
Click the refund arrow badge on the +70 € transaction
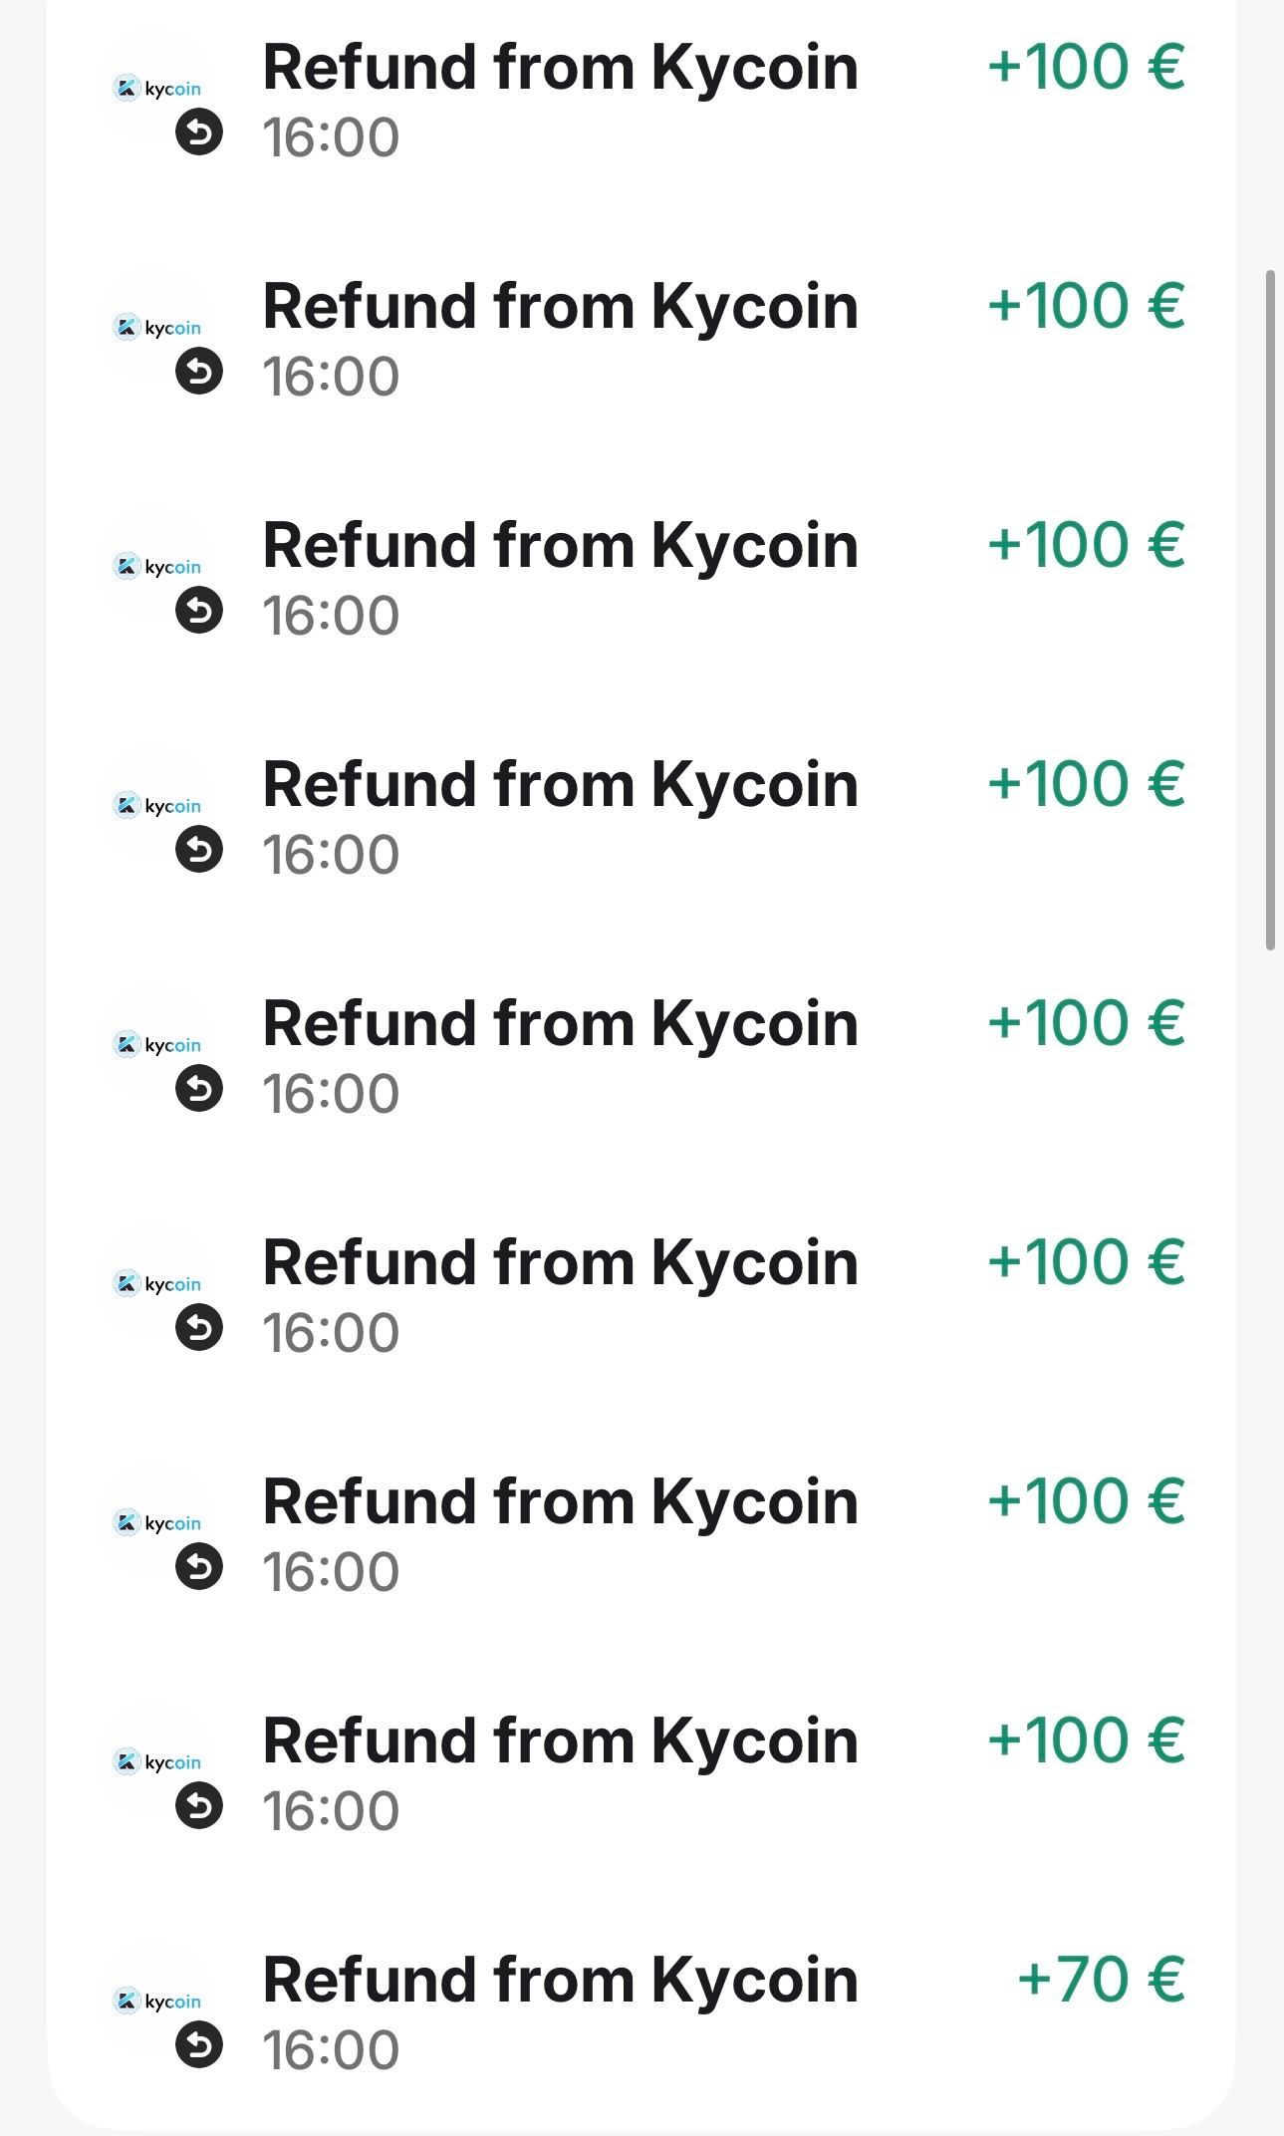point(199,2045)
